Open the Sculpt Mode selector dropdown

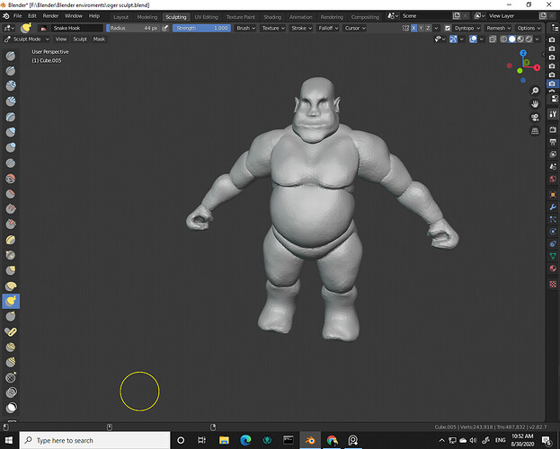click(x=27, y=40)
